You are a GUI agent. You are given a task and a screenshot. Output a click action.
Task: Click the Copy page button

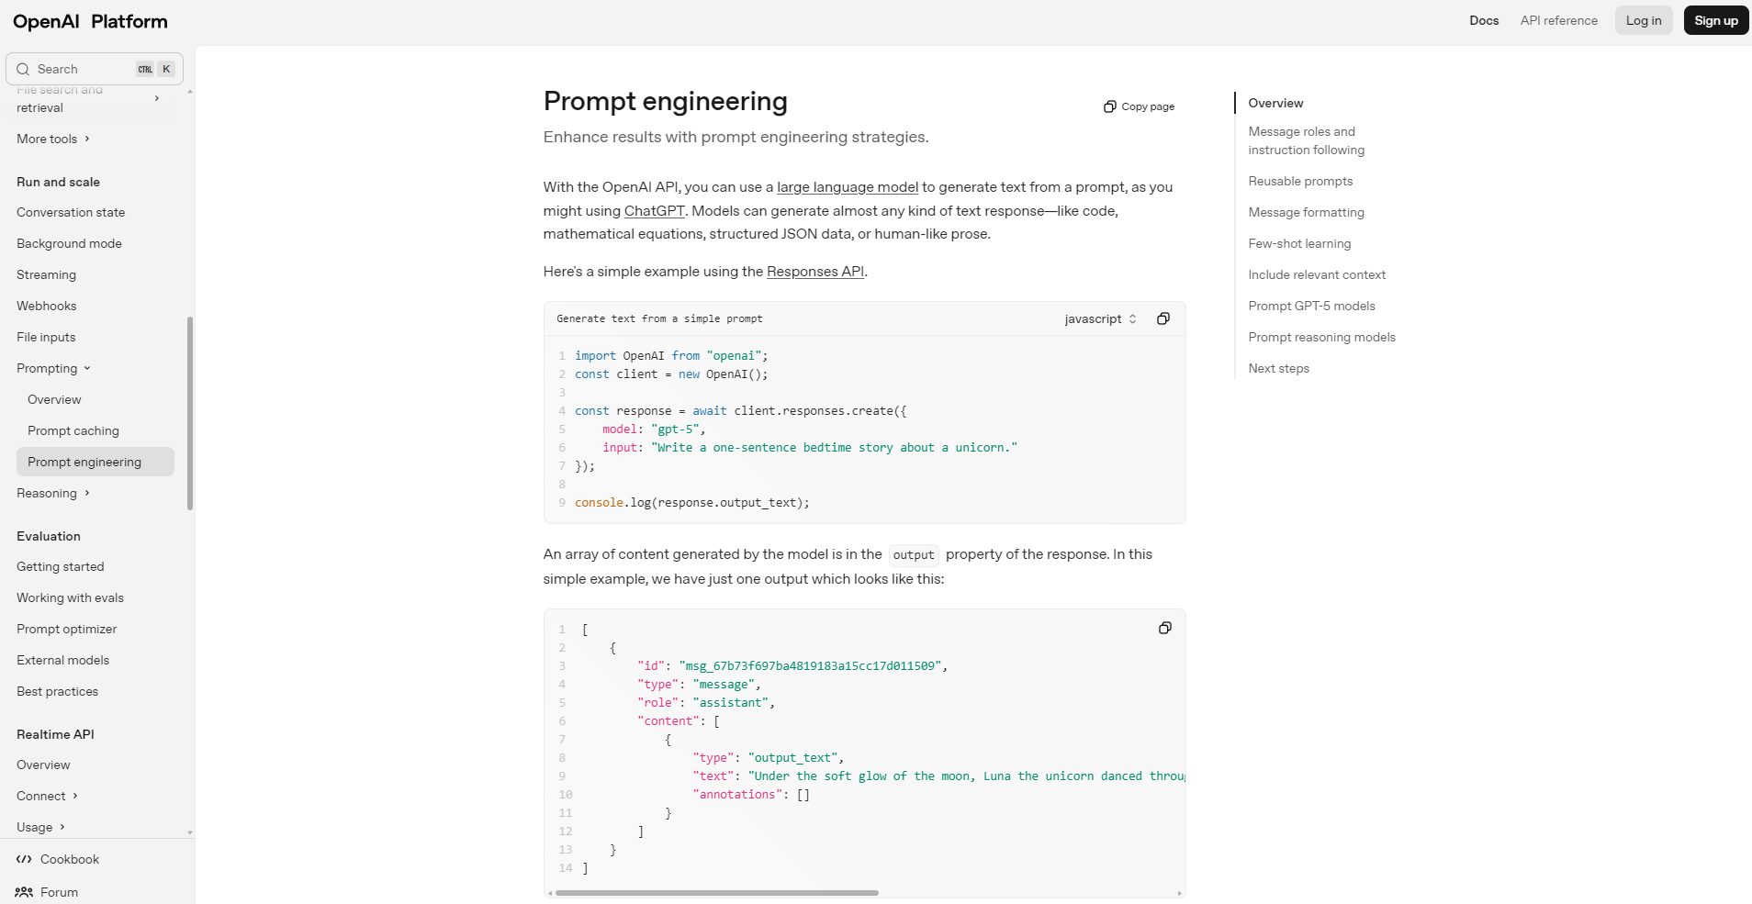[1139, 106]
